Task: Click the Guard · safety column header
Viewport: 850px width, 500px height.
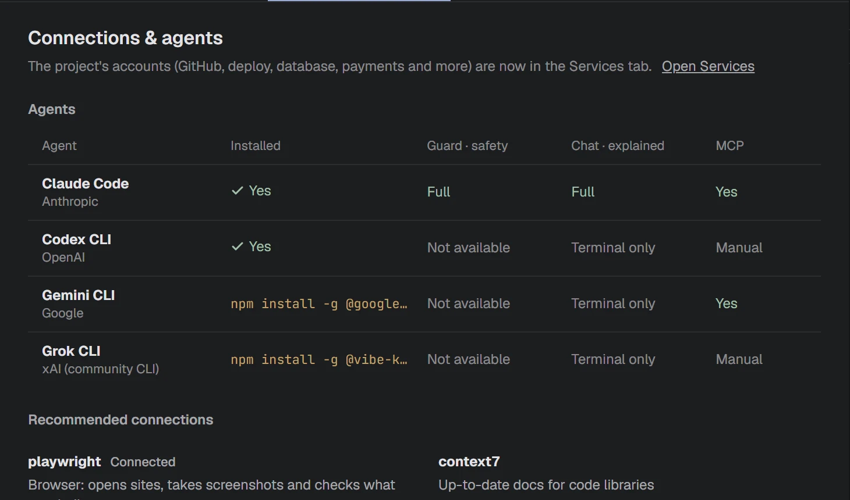Action: pyautogui.click(x=467, y=146)
